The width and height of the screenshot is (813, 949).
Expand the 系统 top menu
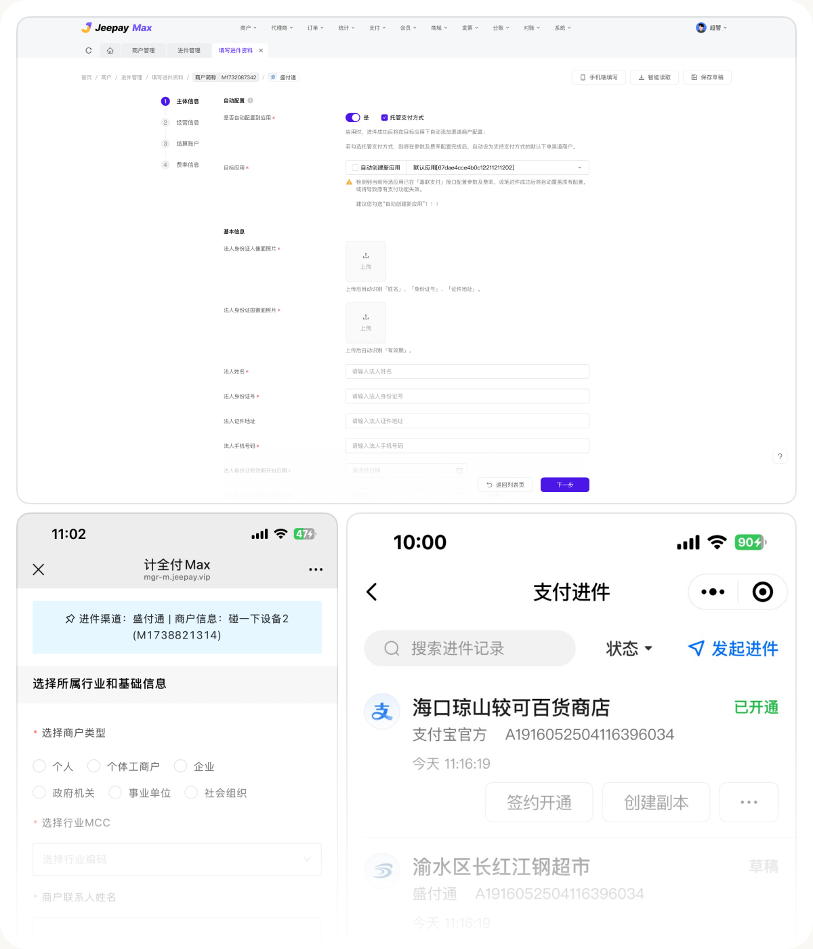pyautogui.click(x=563, y=28)
